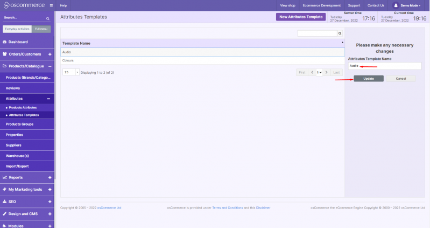430x228 pixels.
Task: Click the table search magnifier button
Action: click(340, 33)
